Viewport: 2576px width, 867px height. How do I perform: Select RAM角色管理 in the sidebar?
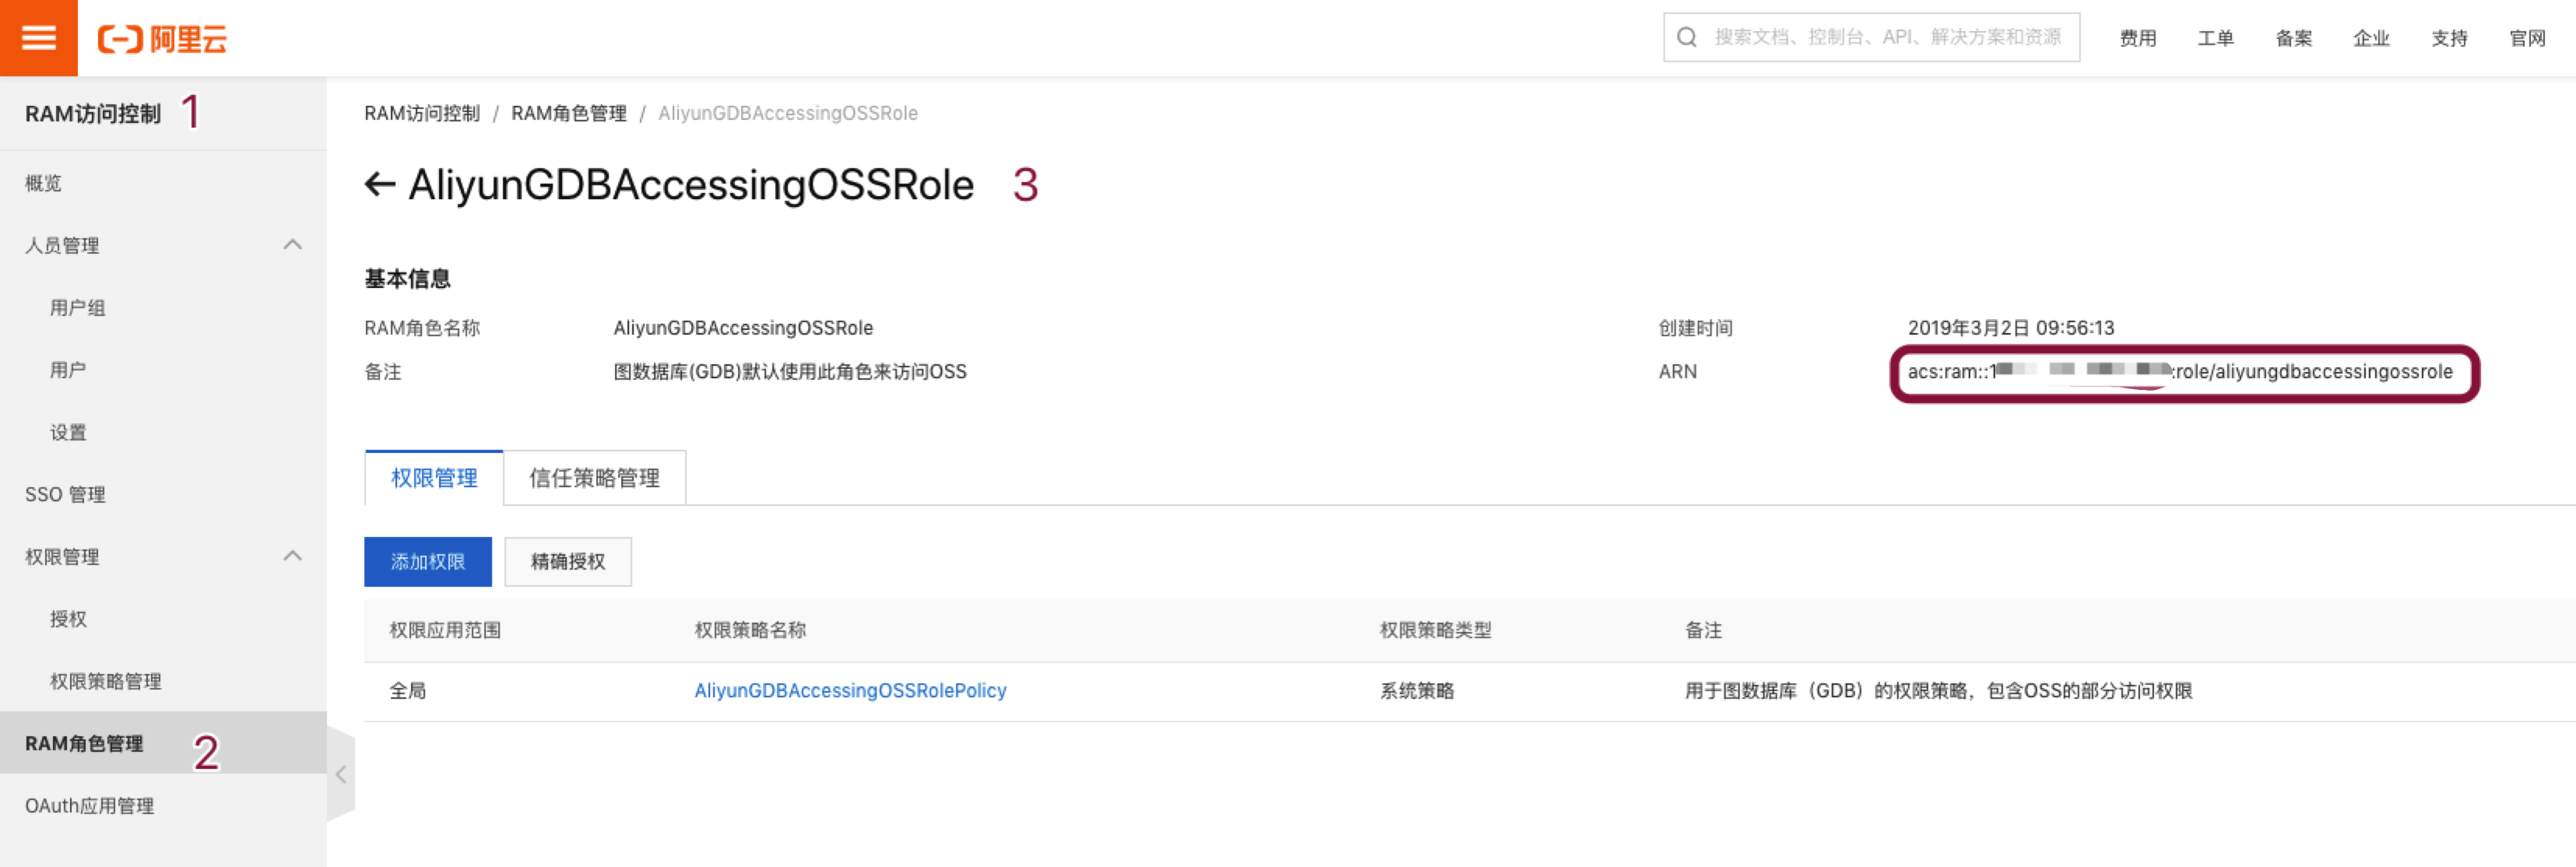coord(163,743)
